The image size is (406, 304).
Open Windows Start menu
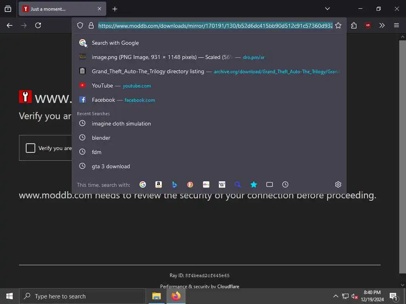(10, 296)
